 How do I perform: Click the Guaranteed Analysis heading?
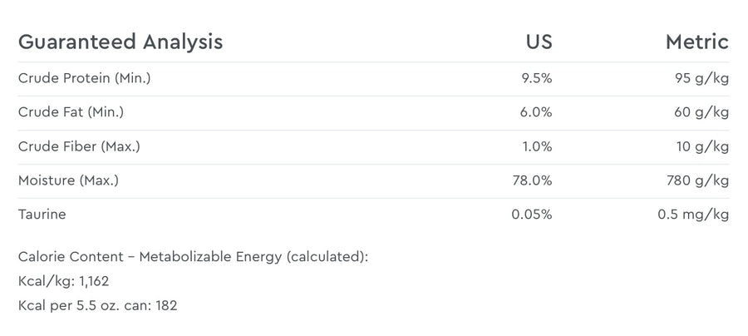[121, 42]
